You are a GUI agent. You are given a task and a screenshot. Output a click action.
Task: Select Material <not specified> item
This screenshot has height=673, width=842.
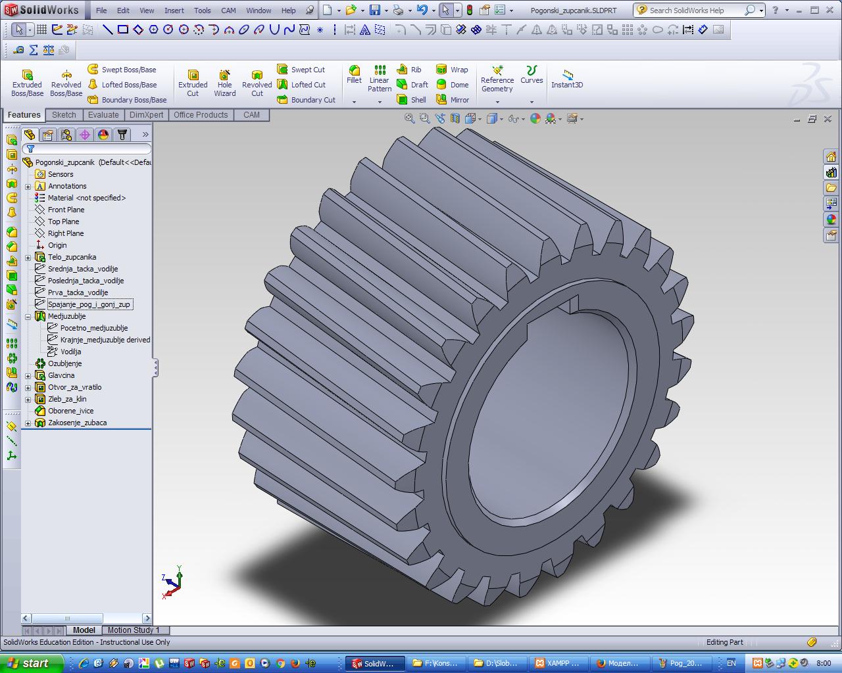tap(86, 198)
